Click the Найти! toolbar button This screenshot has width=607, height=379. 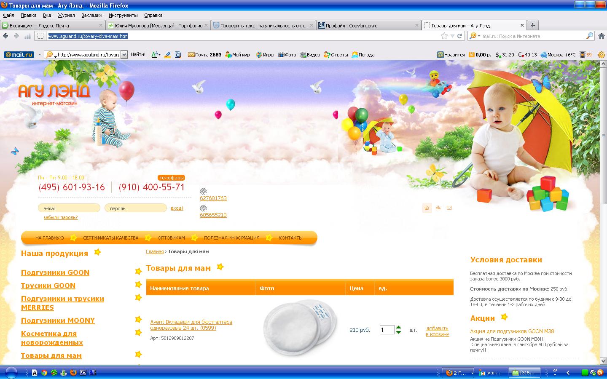(138, 55)
